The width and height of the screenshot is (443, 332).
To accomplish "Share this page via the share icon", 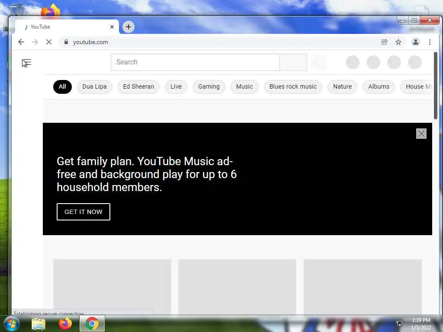I will (384, 42).
